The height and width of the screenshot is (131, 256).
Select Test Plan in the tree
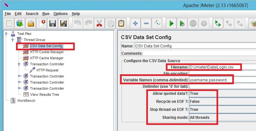point(24,34)
